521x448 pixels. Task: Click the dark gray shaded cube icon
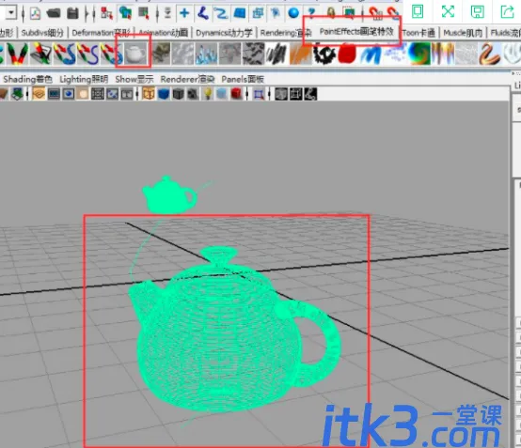(x=179, y=94)
